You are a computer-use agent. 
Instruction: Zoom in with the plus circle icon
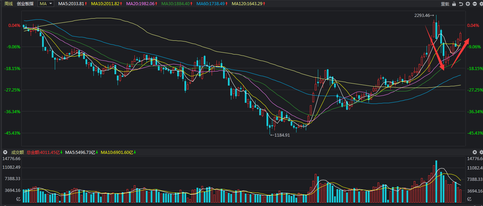(x=468, y=4)
